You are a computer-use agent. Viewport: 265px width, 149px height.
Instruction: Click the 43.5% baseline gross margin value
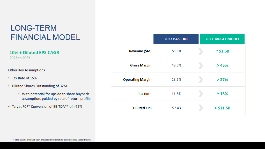click(176, 65)
